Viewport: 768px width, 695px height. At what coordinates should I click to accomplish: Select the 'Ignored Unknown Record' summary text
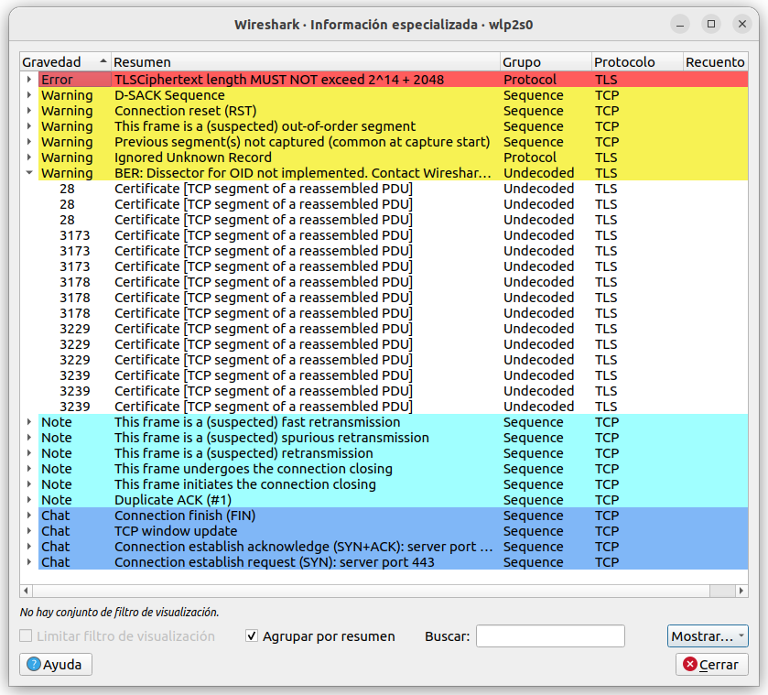pos(193,157)
